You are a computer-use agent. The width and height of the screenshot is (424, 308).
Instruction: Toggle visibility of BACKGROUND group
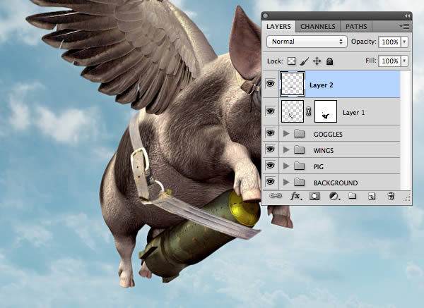pos(270,182)
